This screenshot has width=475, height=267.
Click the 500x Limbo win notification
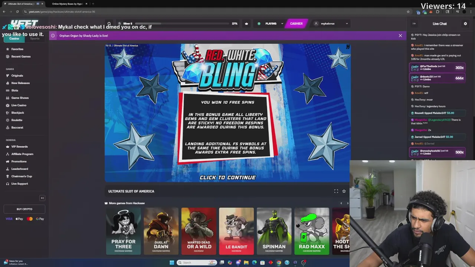click(x=438, y=152)
